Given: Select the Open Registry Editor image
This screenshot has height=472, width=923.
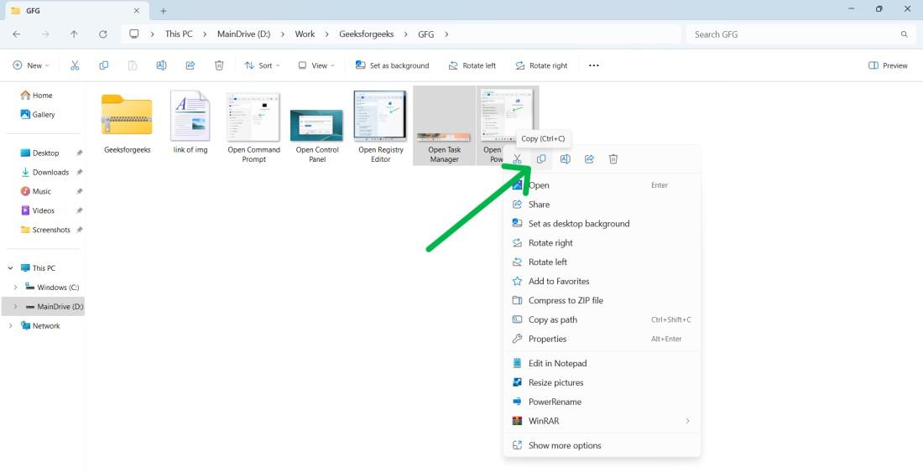Looking at the screenshot, I should click(x=381, y=127).
